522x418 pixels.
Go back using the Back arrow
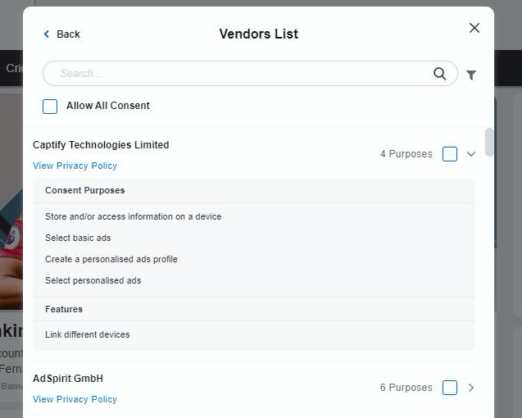click(61, 34)
